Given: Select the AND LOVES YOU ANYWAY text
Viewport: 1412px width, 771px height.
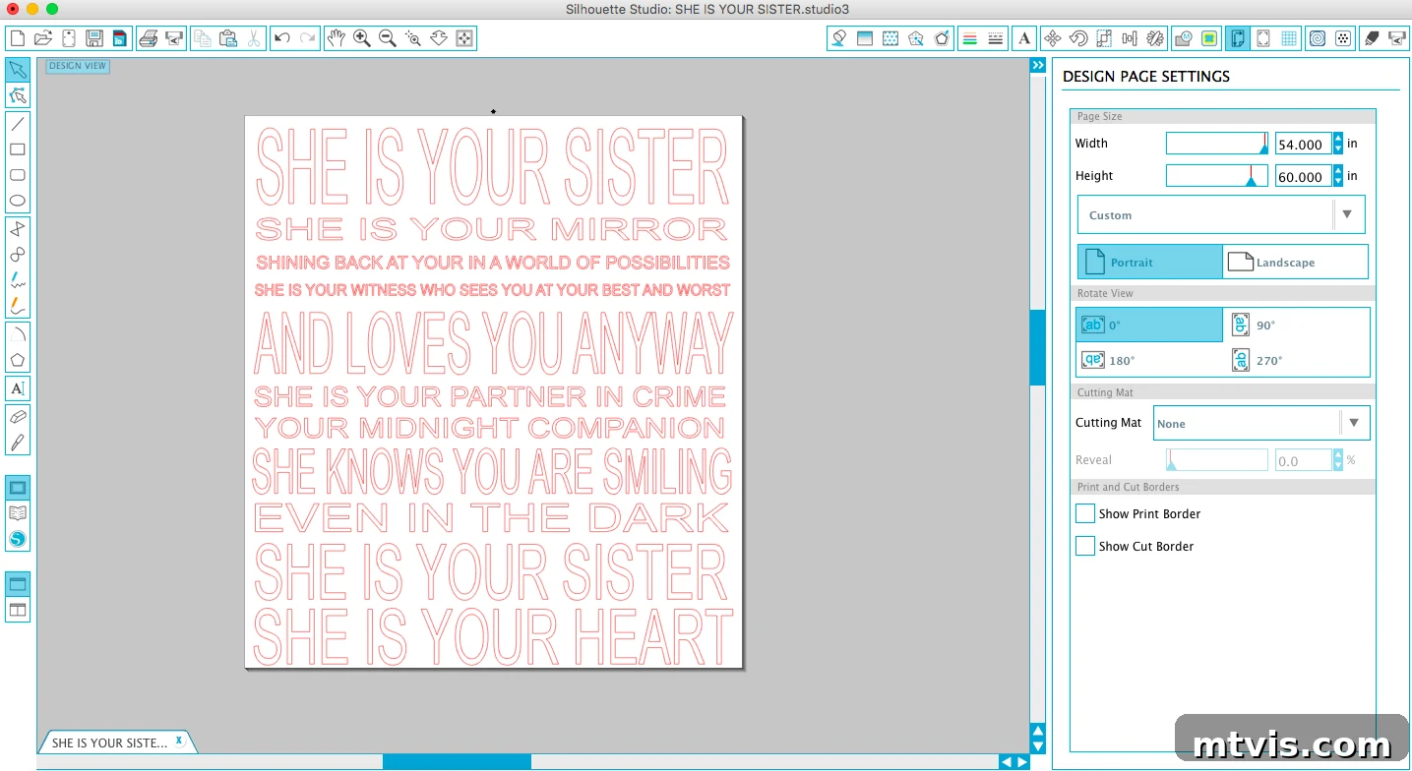Looking at the screenshot, I should click(493, 343).
